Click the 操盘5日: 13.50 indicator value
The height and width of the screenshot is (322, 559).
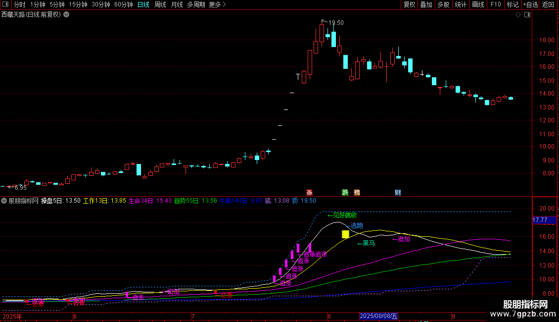(x=61, y=201)
